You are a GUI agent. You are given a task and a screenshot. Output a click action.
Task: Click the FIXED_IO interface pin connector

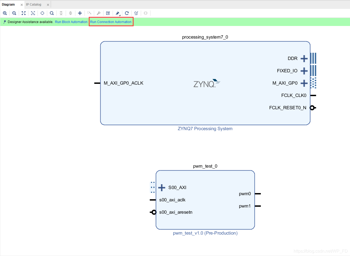pos(313,71)
